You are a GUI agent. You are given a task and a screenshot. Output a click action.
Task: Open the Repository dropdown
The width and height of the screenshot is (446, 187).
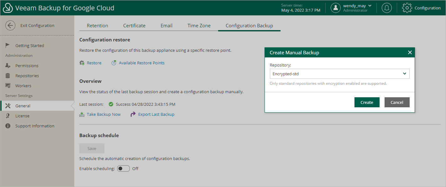(340, 74)
